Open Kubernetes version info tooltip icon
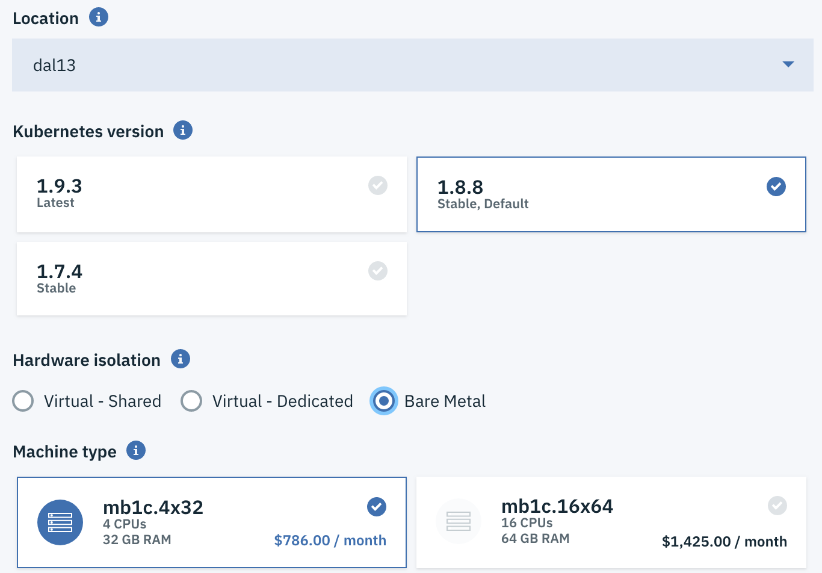 (183, 130)
